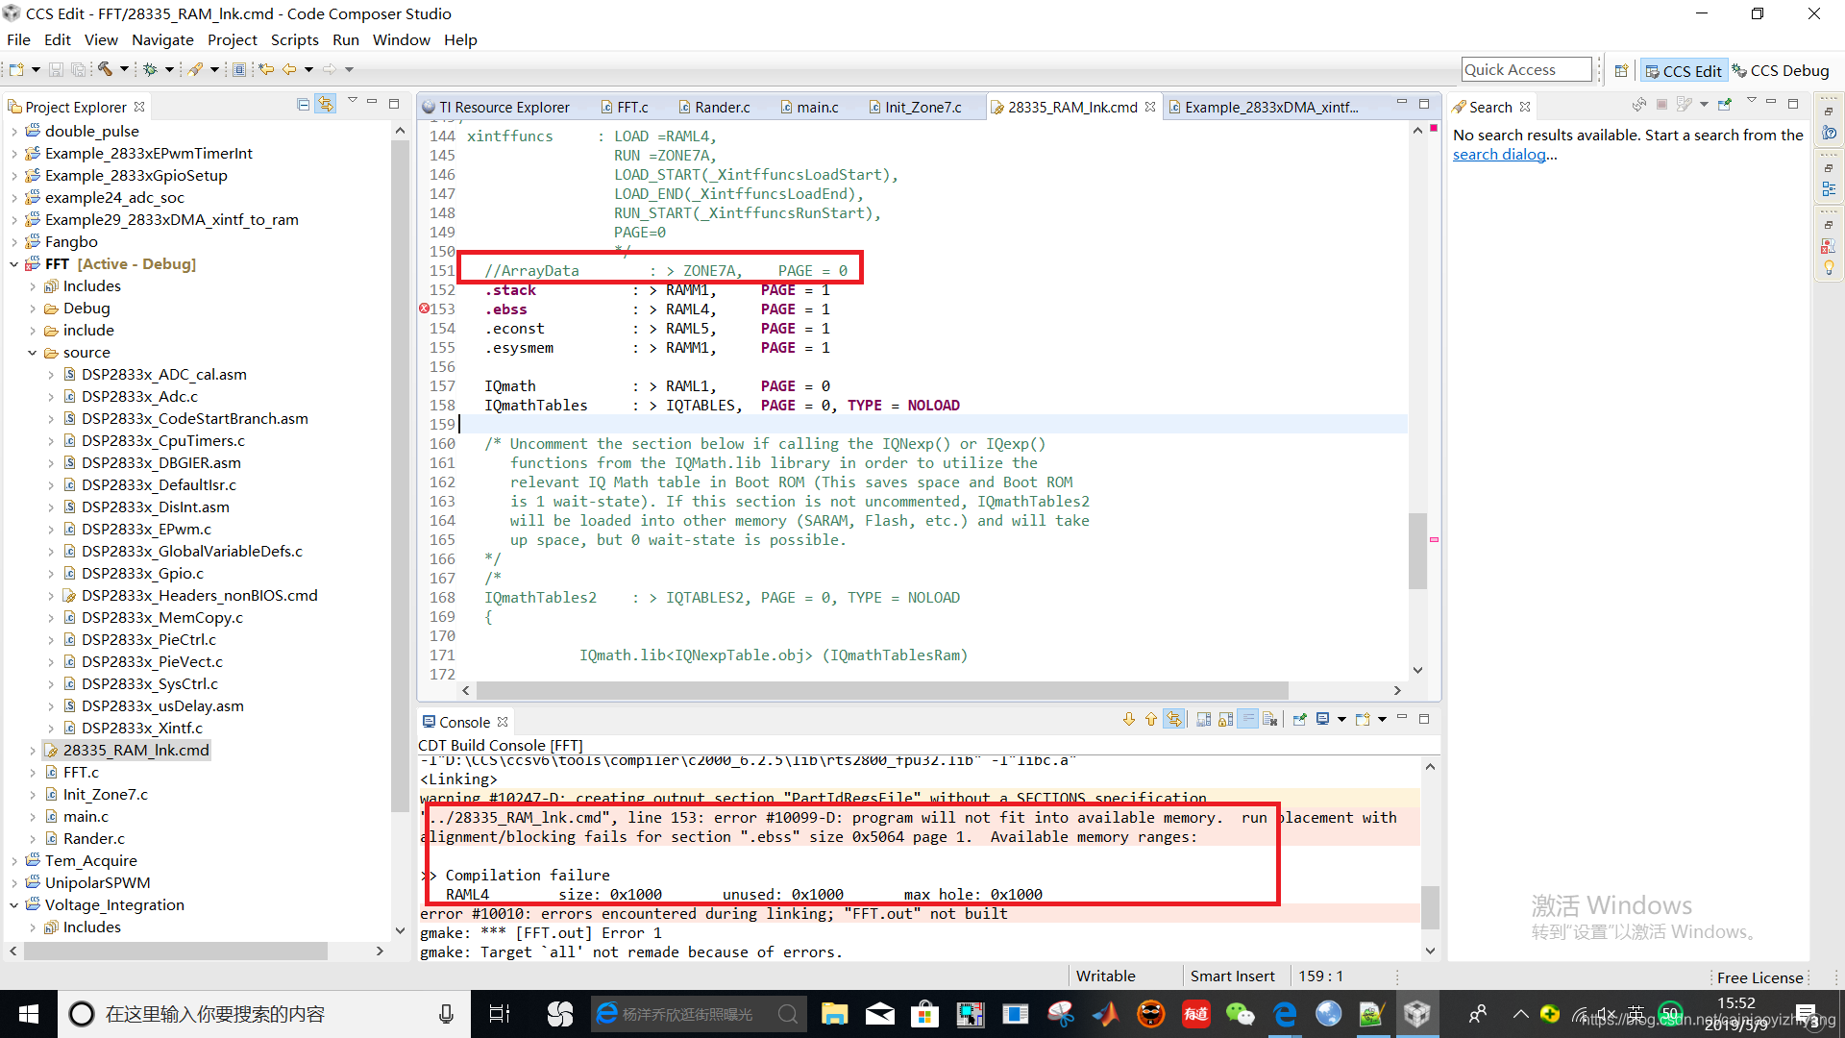Screen dimensions: 1845x1038
Task: Click the search dialog link
Action: [x=1499, y=155]
